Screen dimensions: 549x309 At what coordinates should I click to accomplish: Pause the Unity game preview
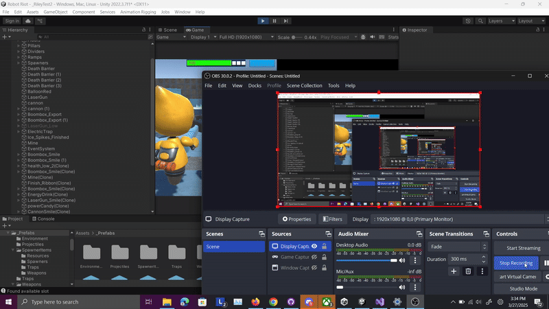274,21
